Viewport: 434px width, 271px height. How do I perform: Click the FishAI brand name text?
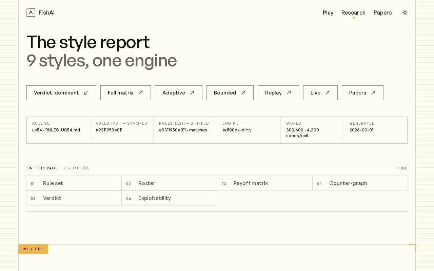46,13
